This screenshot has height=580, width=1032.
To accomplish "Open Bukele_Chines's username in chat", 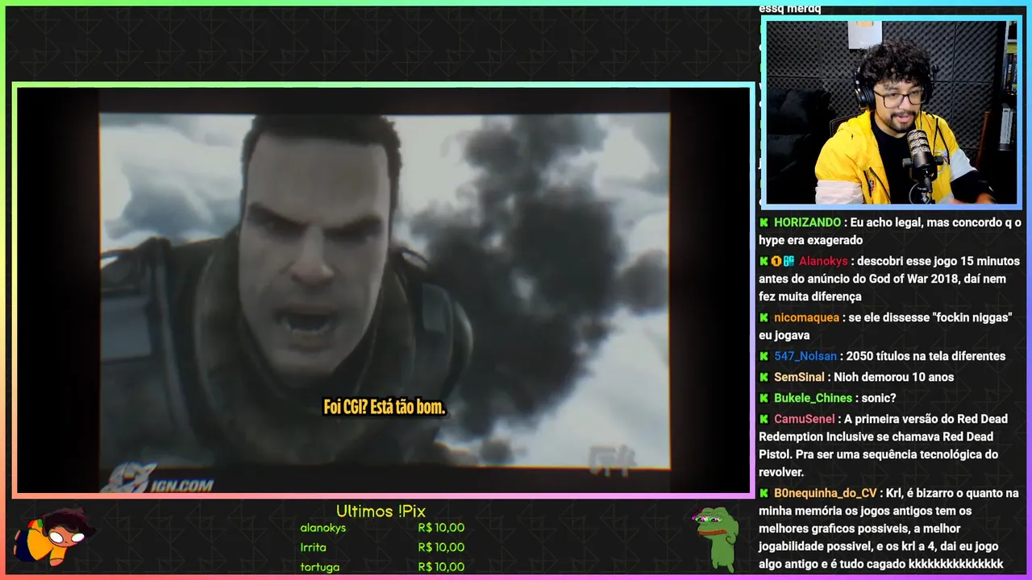I will point(813,398).
